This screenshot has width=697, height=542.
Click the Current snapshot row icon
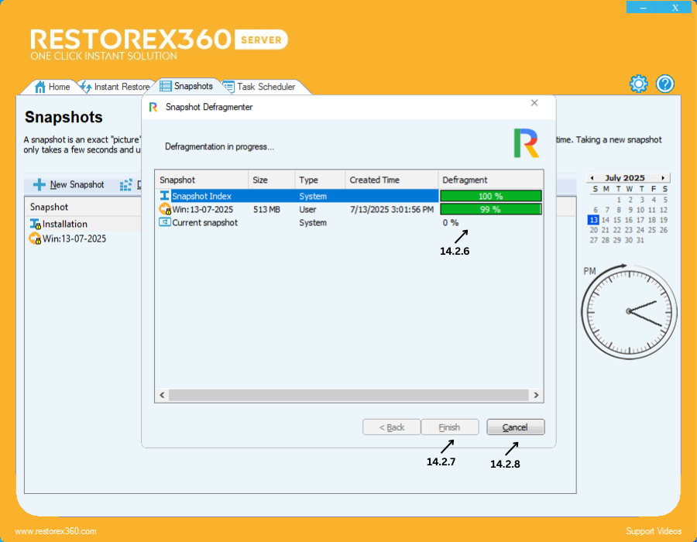[164, 222]
